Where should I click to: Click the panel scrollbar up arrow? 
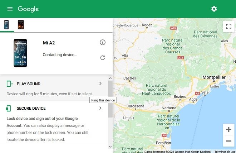110,78
